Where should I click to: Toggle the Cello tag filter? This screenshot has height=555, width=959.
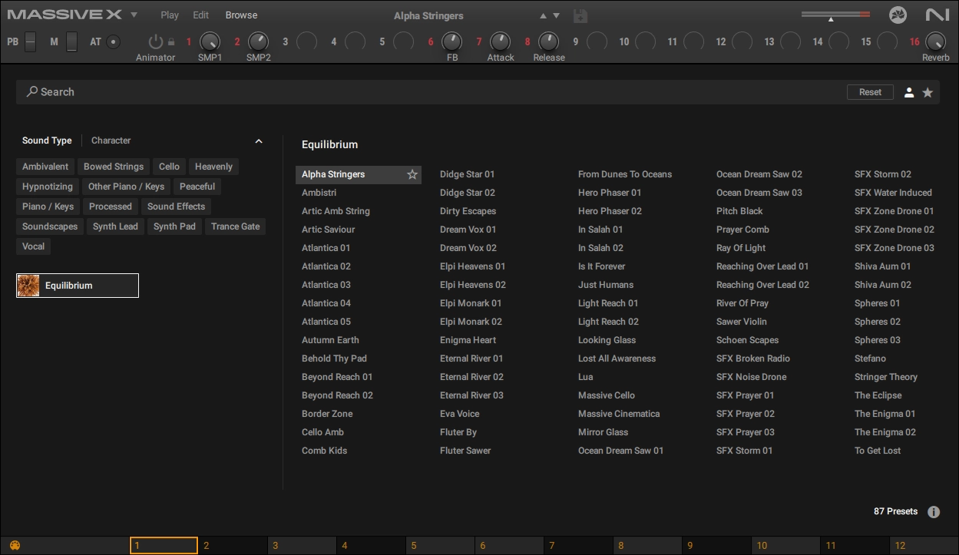(170, 167)
